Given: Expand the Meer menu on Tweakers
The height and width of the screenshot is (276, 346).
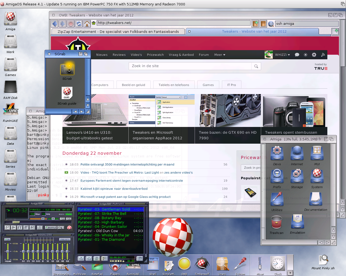Looking at the screenshot, I should (220, 55).
